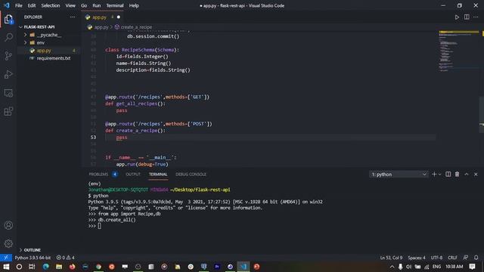This screenshot has width=484, height=272.
Task: Open Windows Task View on taskbar
Action: click(32, 267)
